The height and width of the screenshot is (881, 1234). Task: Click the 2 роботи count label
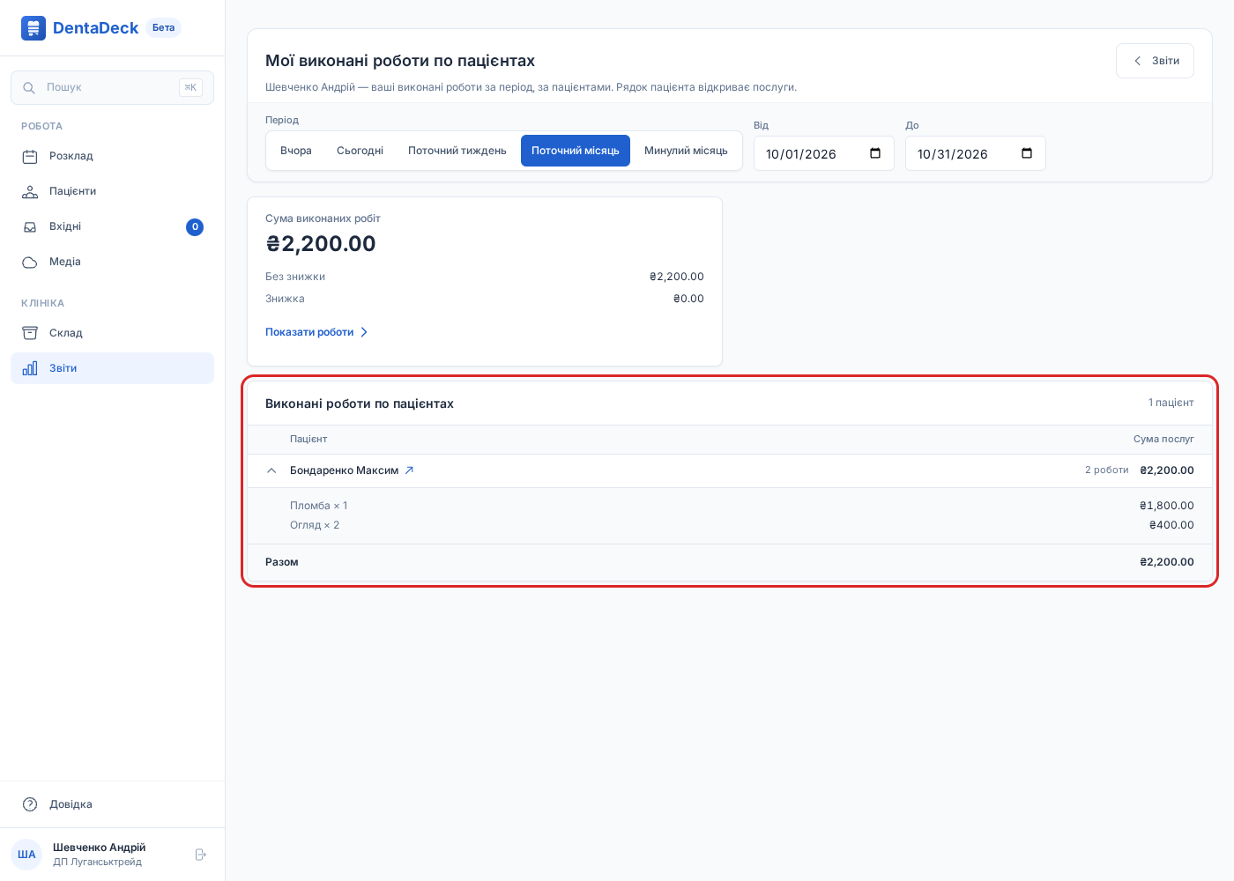pos(1107,470)
